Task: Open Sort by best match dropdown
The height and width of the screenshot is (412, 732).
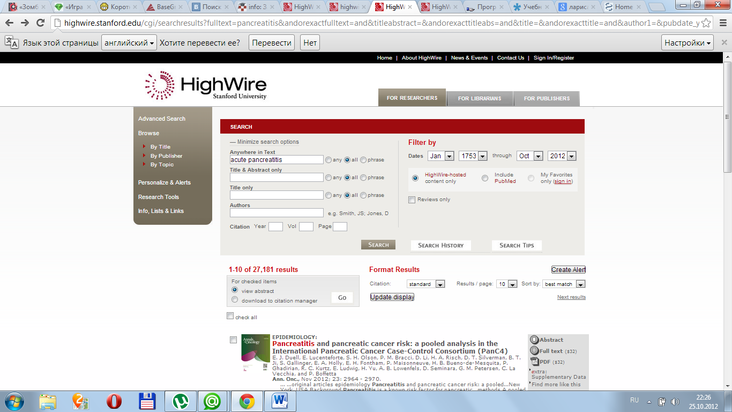Action: click(564, 284)
